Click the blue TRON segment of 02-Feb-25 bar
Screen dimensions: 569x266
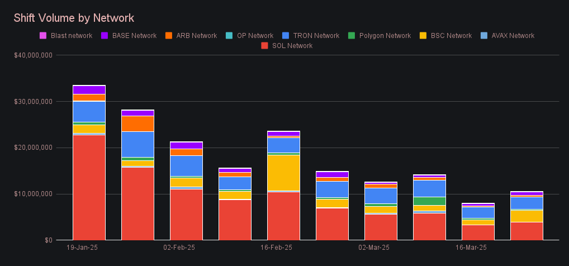(x=186, y=166)
